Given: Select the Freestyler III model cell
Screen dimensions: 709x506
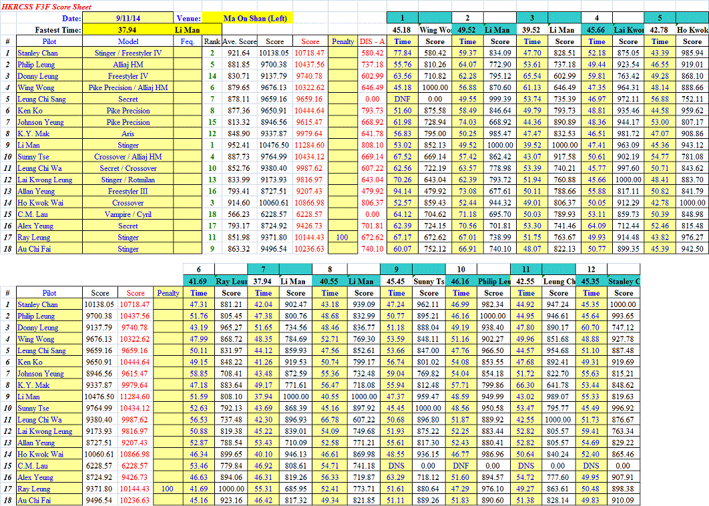Looking at the screenshot, I should (128, 191).
